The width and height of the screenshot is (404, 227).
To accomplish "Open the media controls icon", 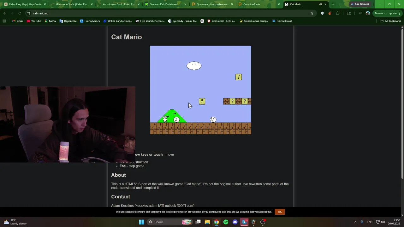I will [360, 13].
